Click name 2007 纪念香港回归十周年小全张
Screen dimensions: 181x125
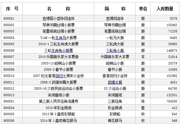coord(58,76)
